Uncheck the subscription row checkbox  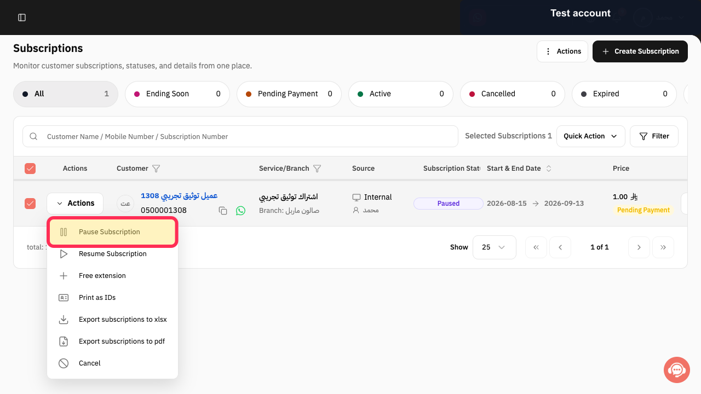click(30, 204)
